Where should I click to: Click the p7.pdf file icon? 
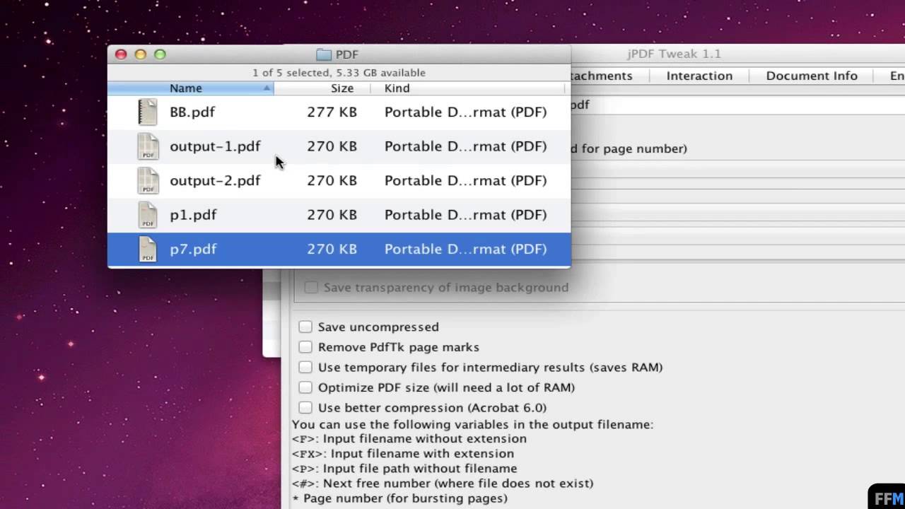pos(148,249)
